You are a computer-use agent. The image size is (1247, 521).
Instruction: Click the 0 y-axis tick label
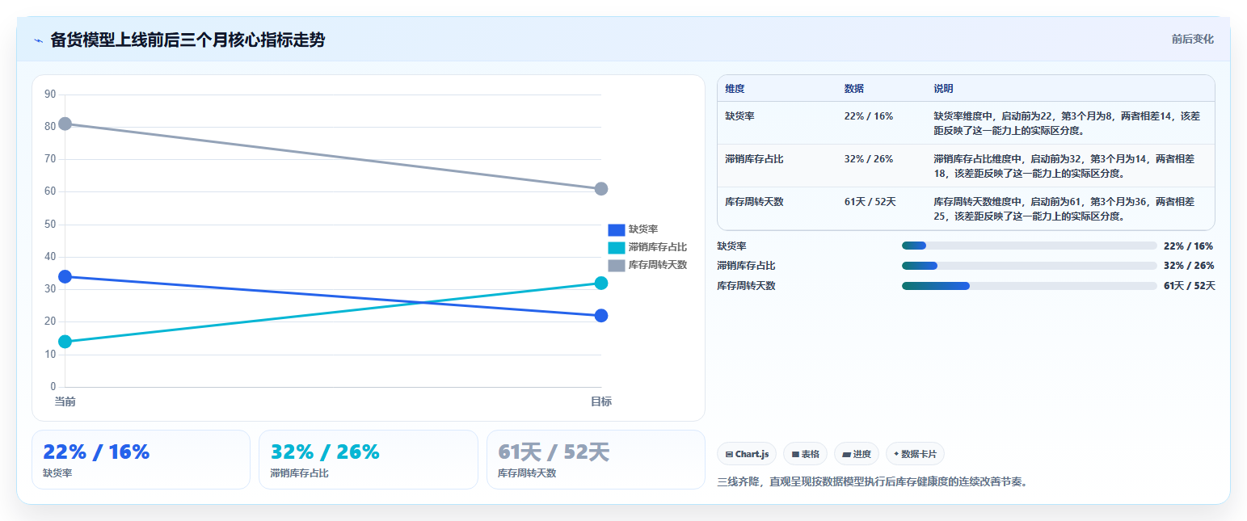(x=53, y=387)
